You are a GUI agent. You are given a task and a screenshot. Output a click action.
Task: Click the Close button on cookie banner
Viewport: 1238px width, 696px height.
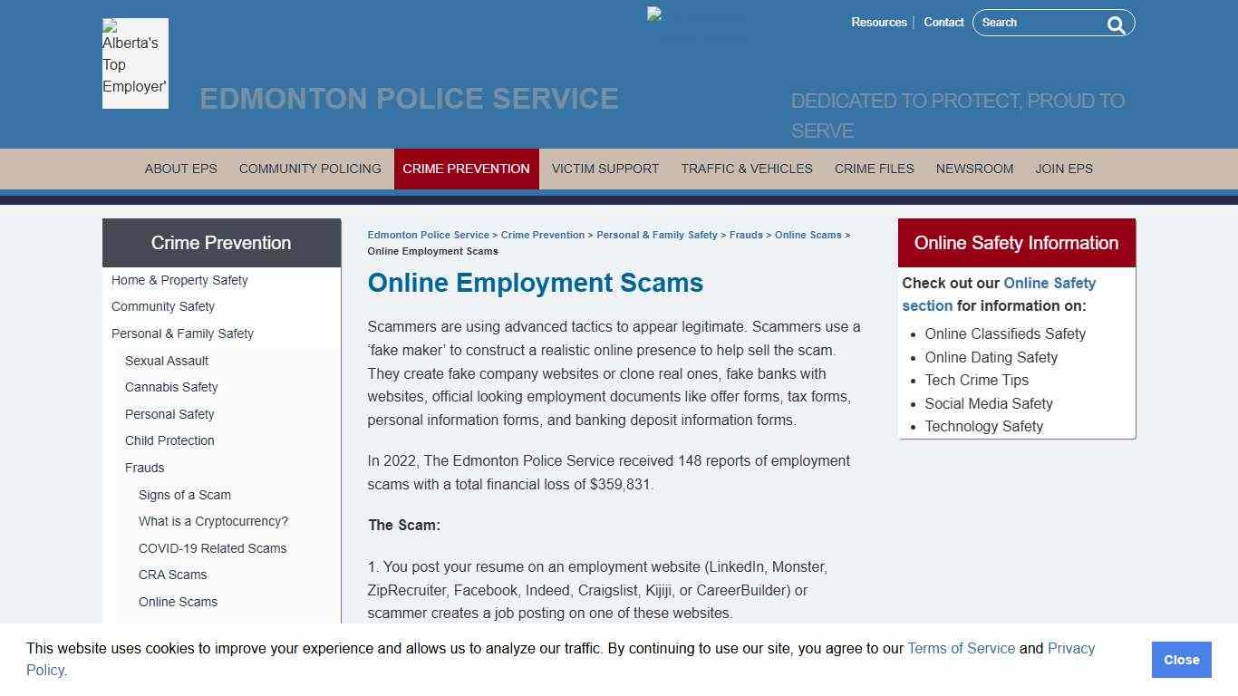(1181, 660)
